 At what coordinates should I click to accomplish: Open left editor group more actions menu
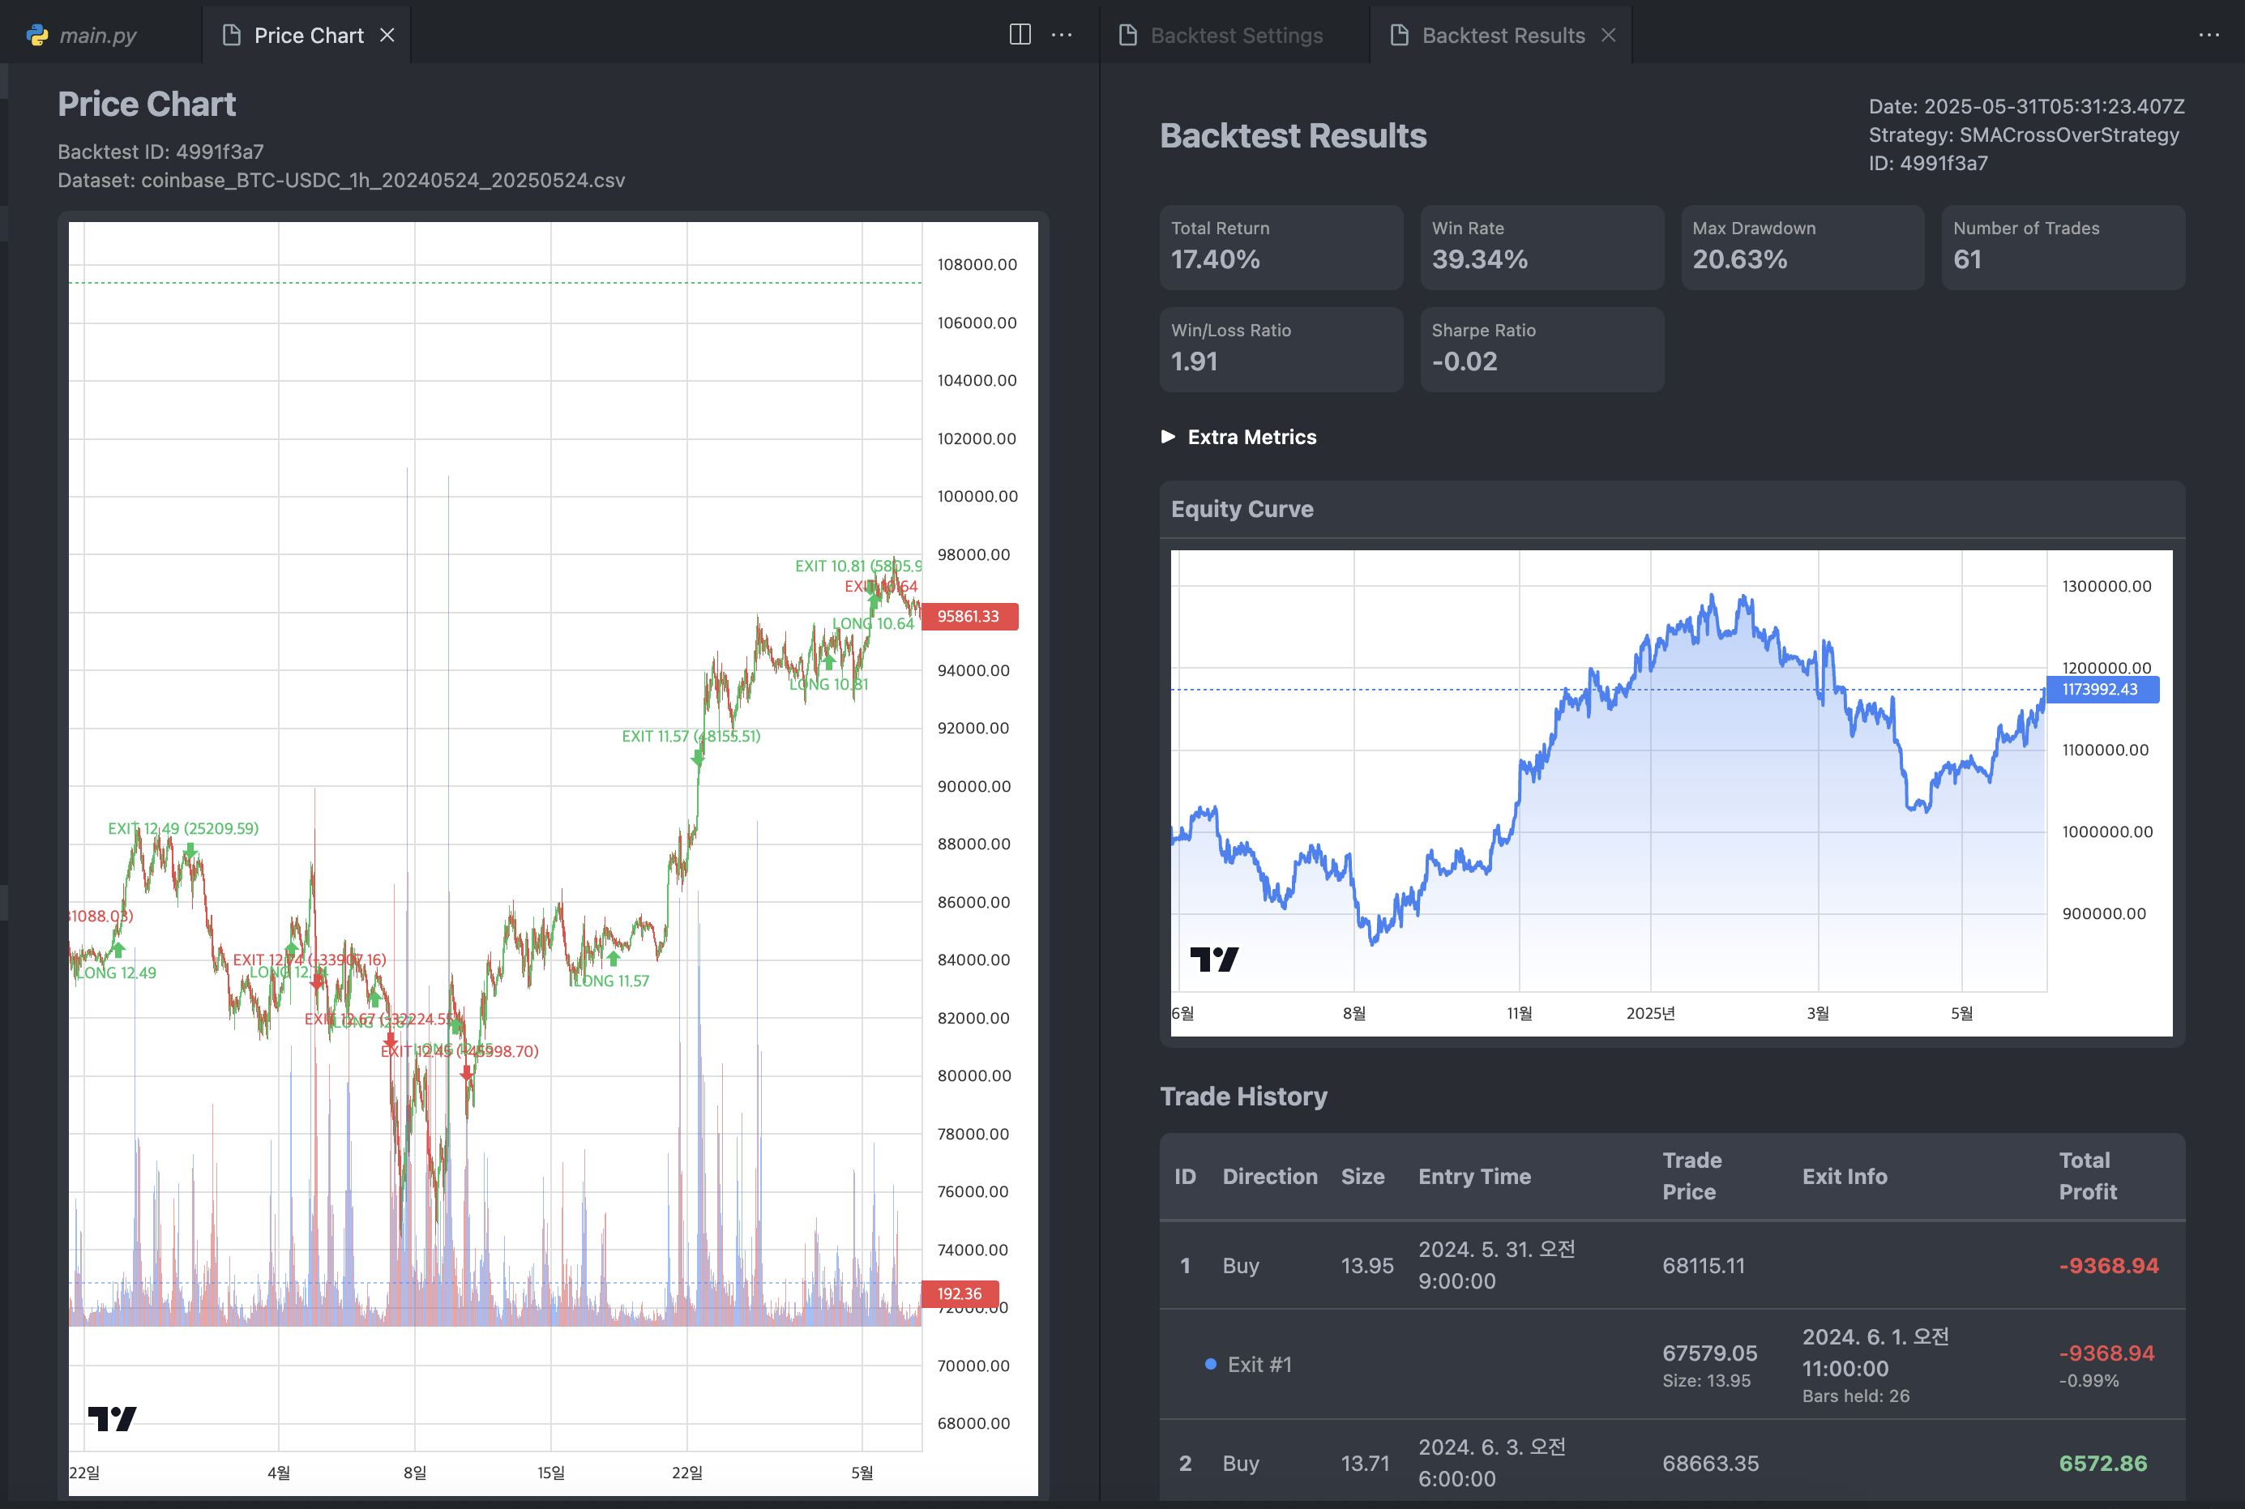(x=1062, y=35)
